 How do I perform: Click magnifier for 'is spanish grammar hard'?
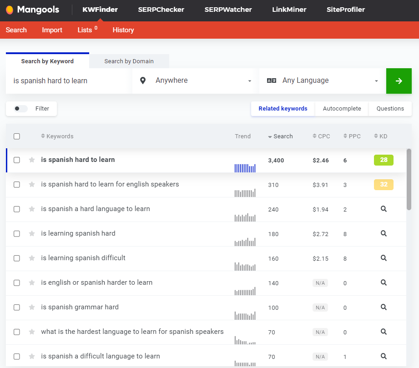click(x=384, y=308)
